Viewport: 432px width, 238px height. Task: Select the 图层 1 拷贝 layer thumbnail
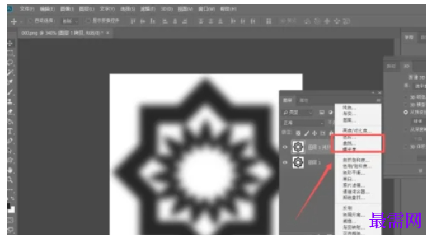(x=298, y=147)
